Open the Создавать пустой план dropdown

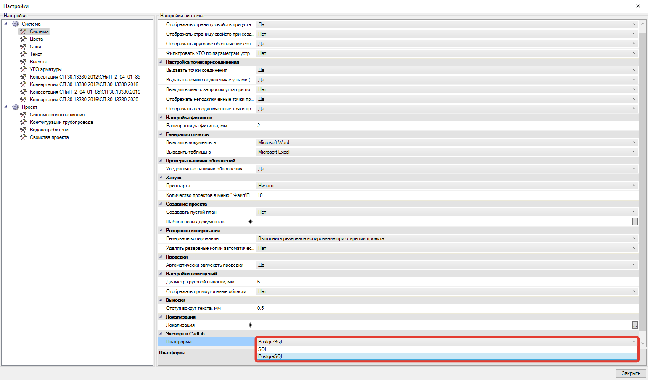tap(634, 212)
